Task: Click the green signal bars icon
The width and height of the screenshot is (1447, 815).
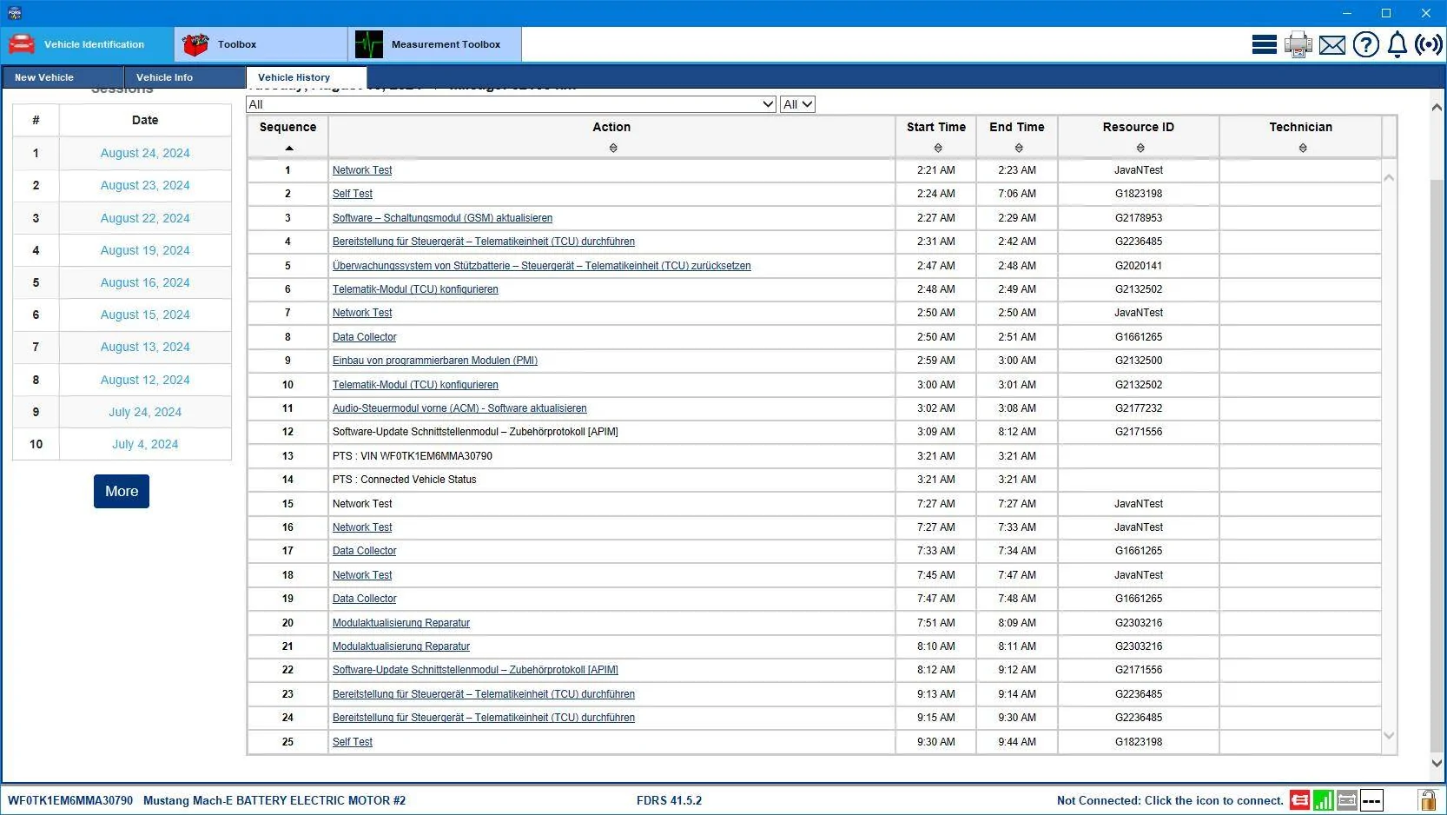Action: coord(1323,800)
